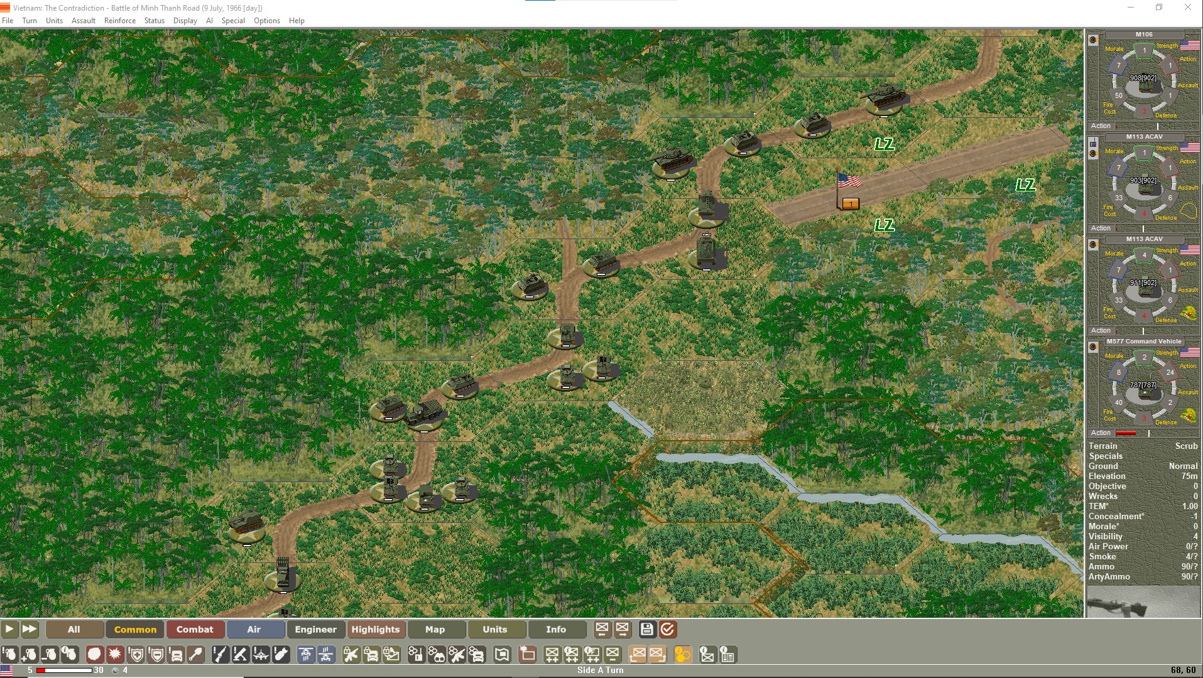Image resolution: width=1203 pixels, height=678 pixels.
Task: Open the File menu
Action: coord(8,21)
